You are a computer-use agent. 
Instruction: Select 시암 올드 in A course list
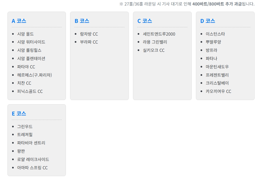coord(26,34)
